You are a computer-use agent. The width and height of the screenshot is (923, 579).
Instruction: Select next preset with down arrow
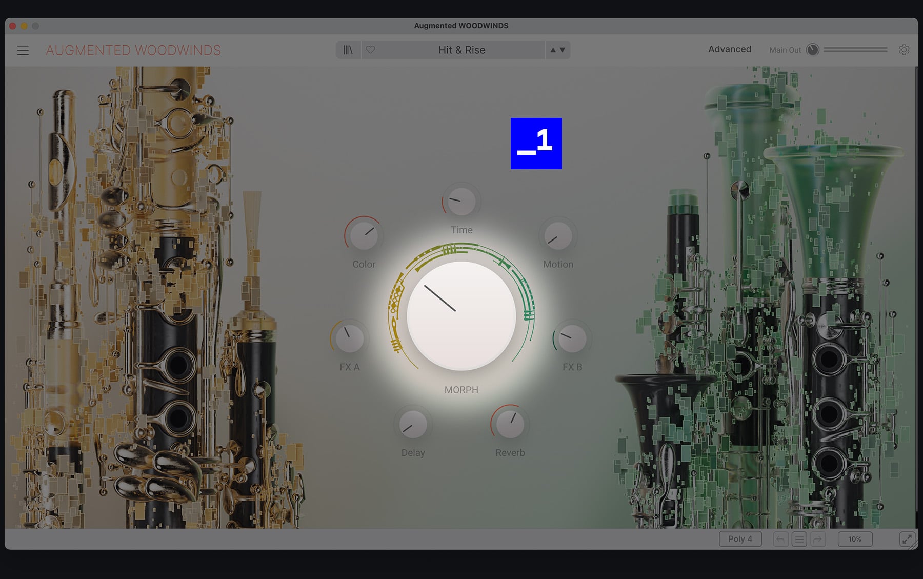(x=563, y=50)
